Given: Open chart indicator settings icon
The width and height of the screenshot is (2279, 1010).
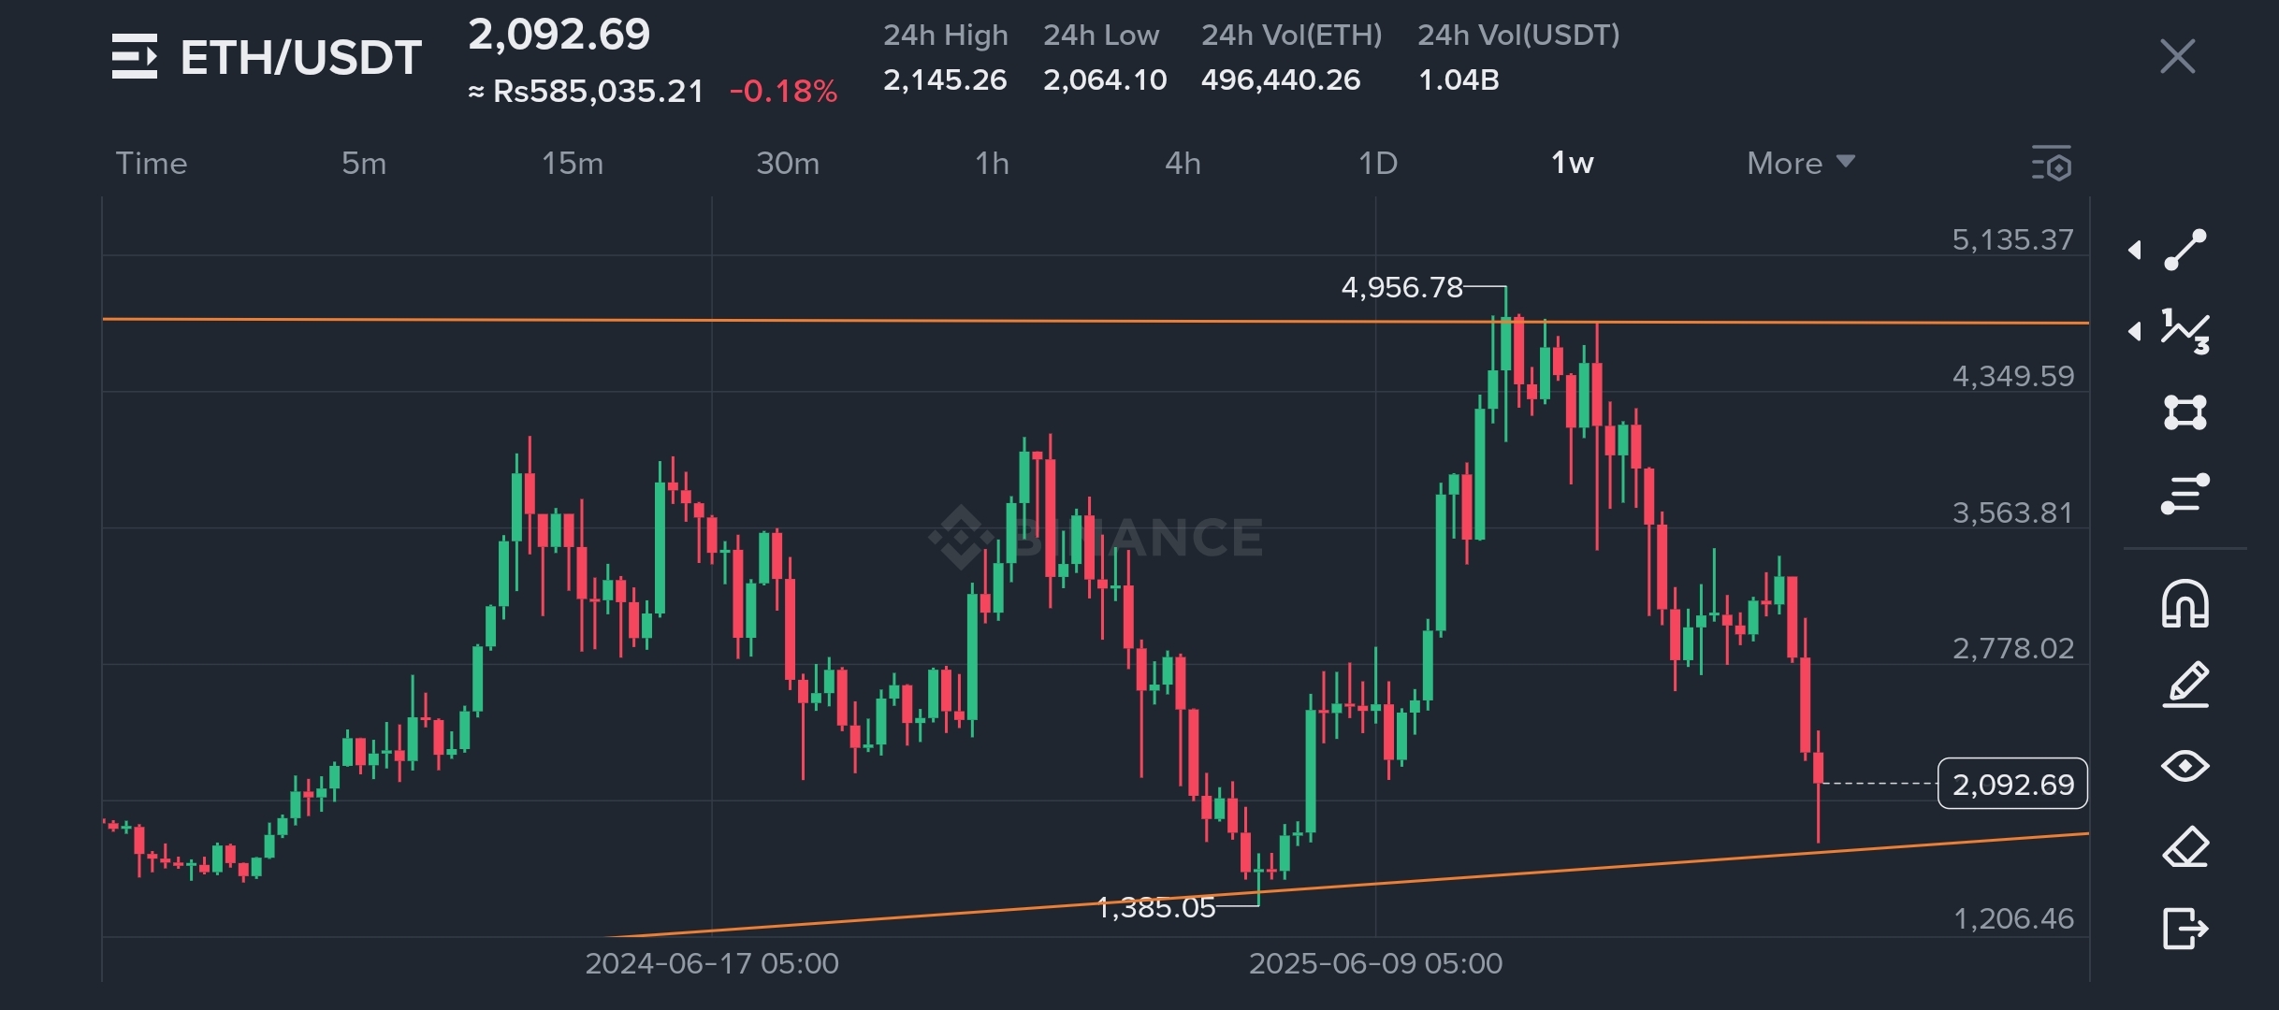Looking at the screenshot, I should click(x=2052, y=164).
